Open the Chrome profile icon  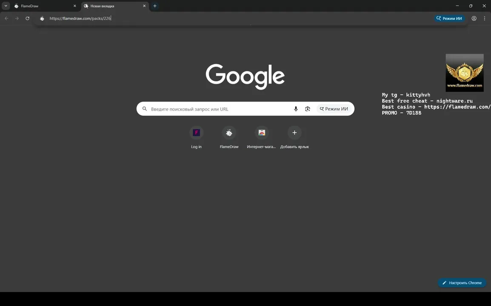(474, 18)
